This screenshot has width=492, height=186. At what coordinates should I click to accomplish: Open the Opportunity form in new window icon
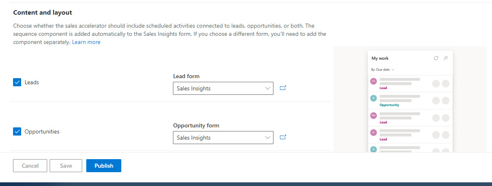283,138
